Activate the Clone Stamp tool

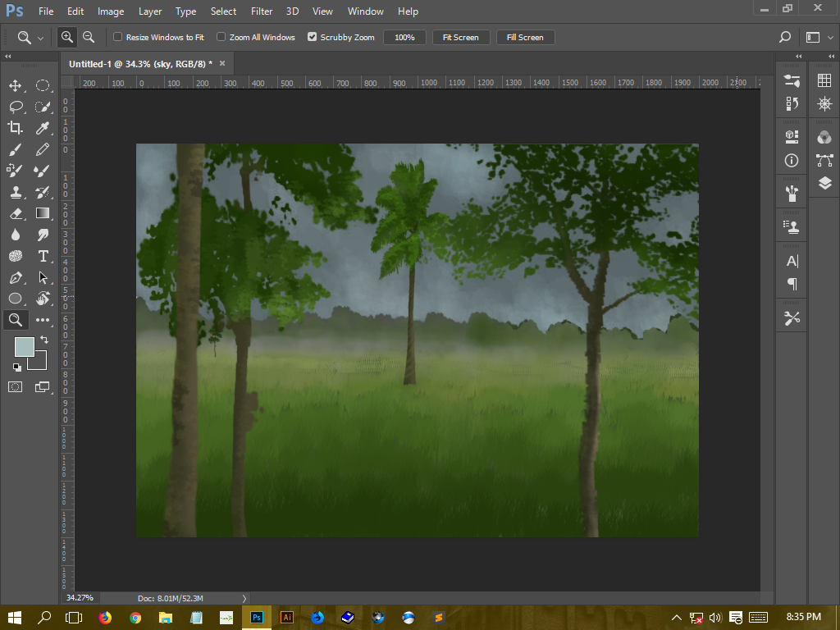[15, 192]
